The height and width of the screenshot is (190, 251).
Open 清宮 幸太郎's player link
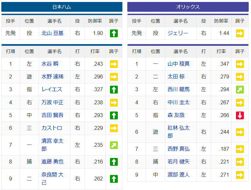pyautogui.click(x=52, y=145)
